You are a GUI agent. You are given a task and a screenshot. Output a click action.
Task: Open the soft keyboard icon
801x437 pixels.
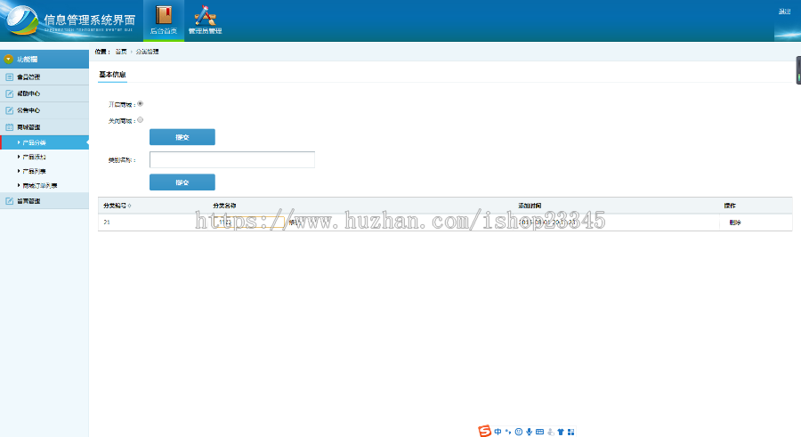[539, 432]
